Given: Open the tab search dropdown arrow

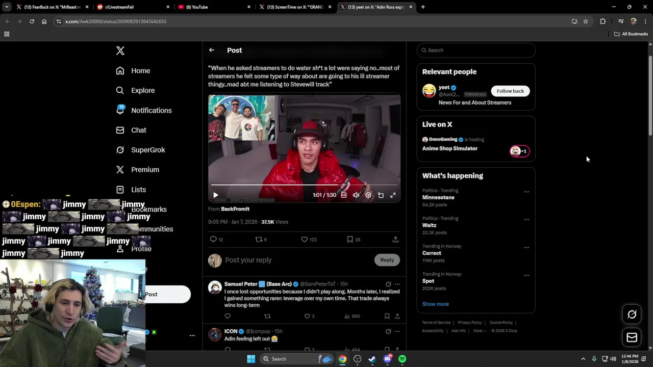Looking at the screenshot, I should 7,7.
